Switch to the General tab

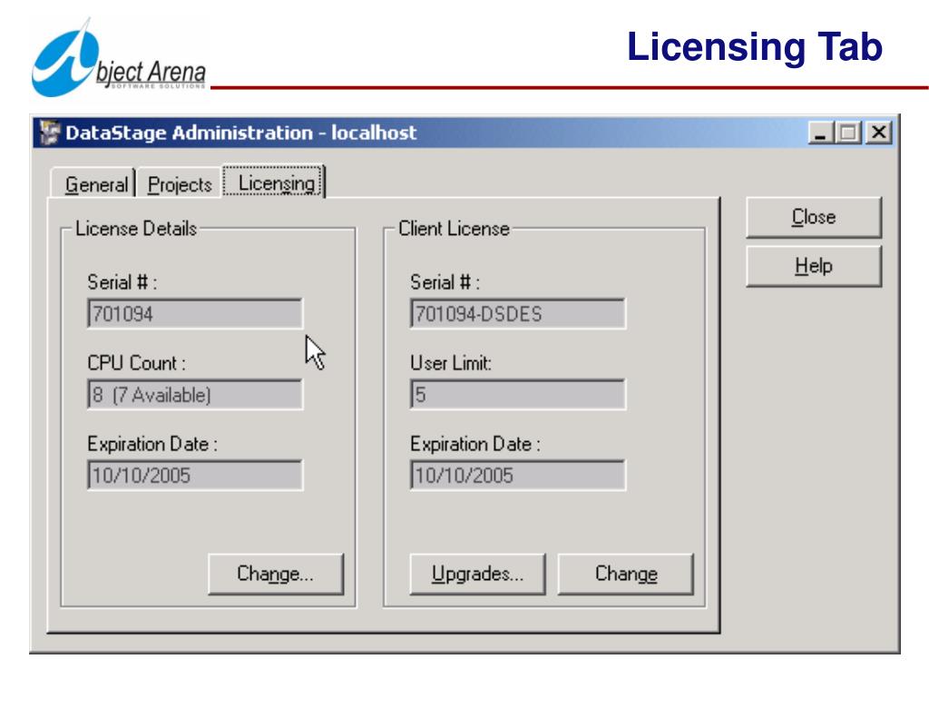[x=93, y=183]
